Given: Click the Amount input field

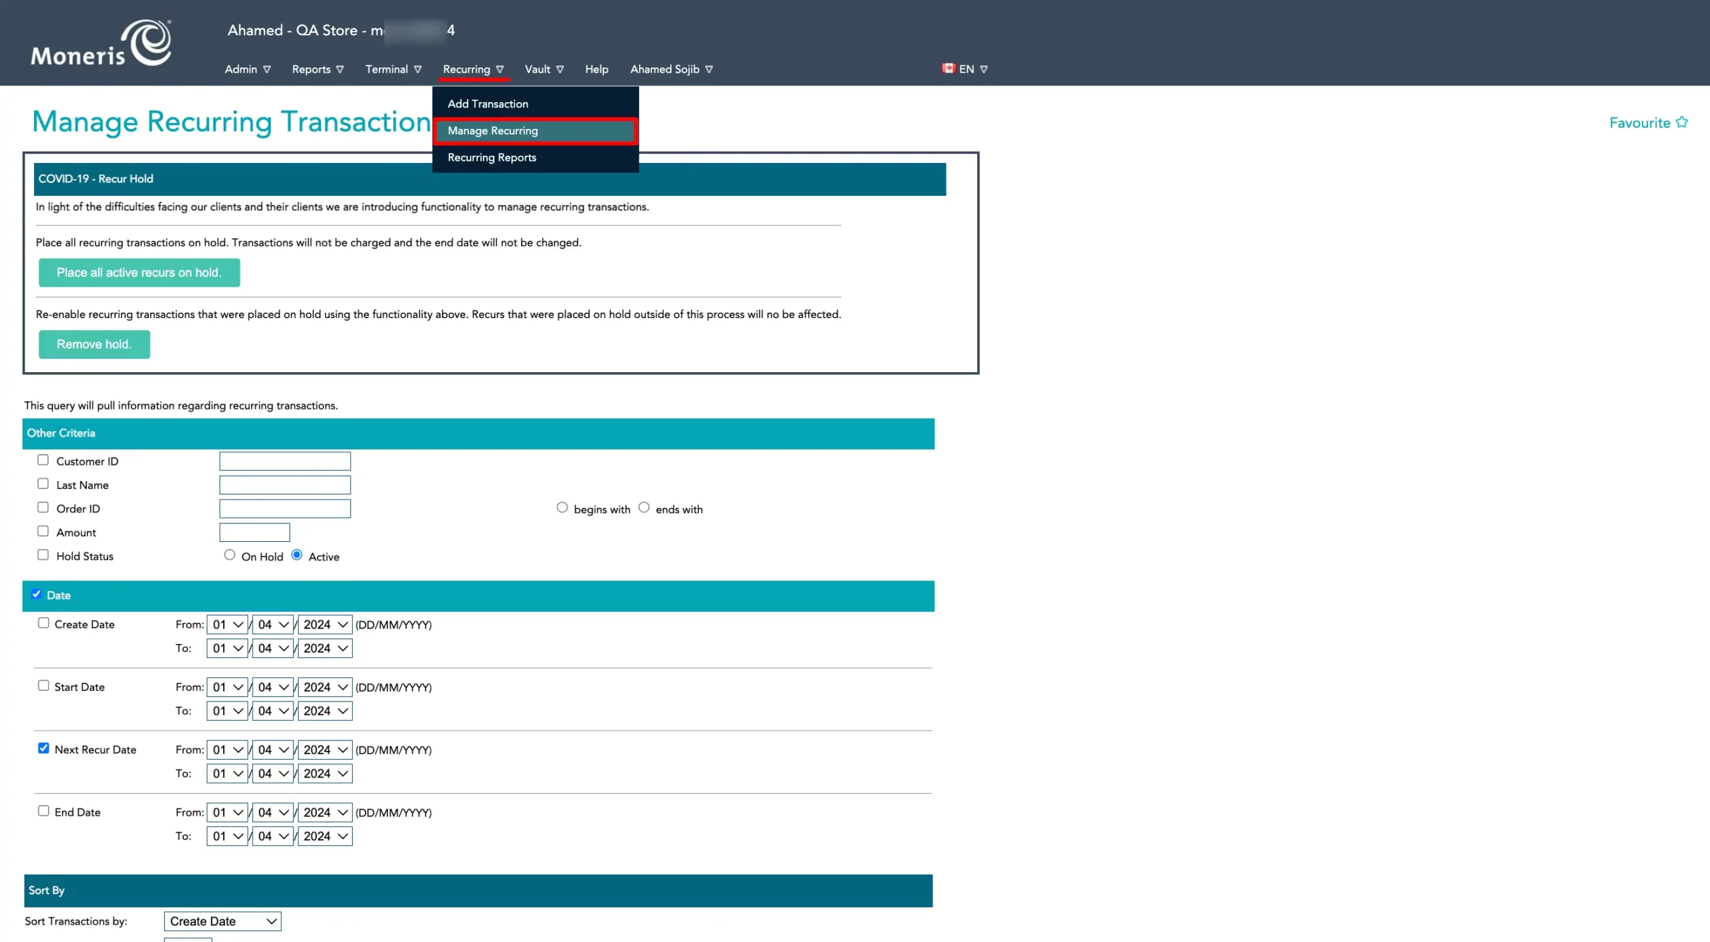Looking at the screenshot, I should (254, 532).
